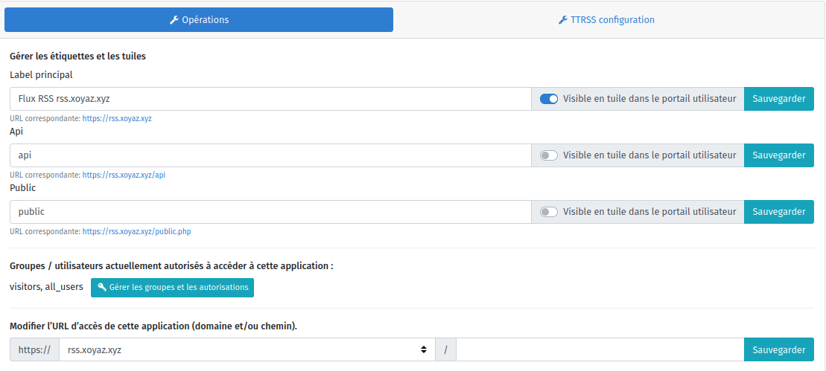Open Gérer les groupes et les autorisations
This screenshot has width=826, height=371.
pyautogui.click(x=172, y=288)
